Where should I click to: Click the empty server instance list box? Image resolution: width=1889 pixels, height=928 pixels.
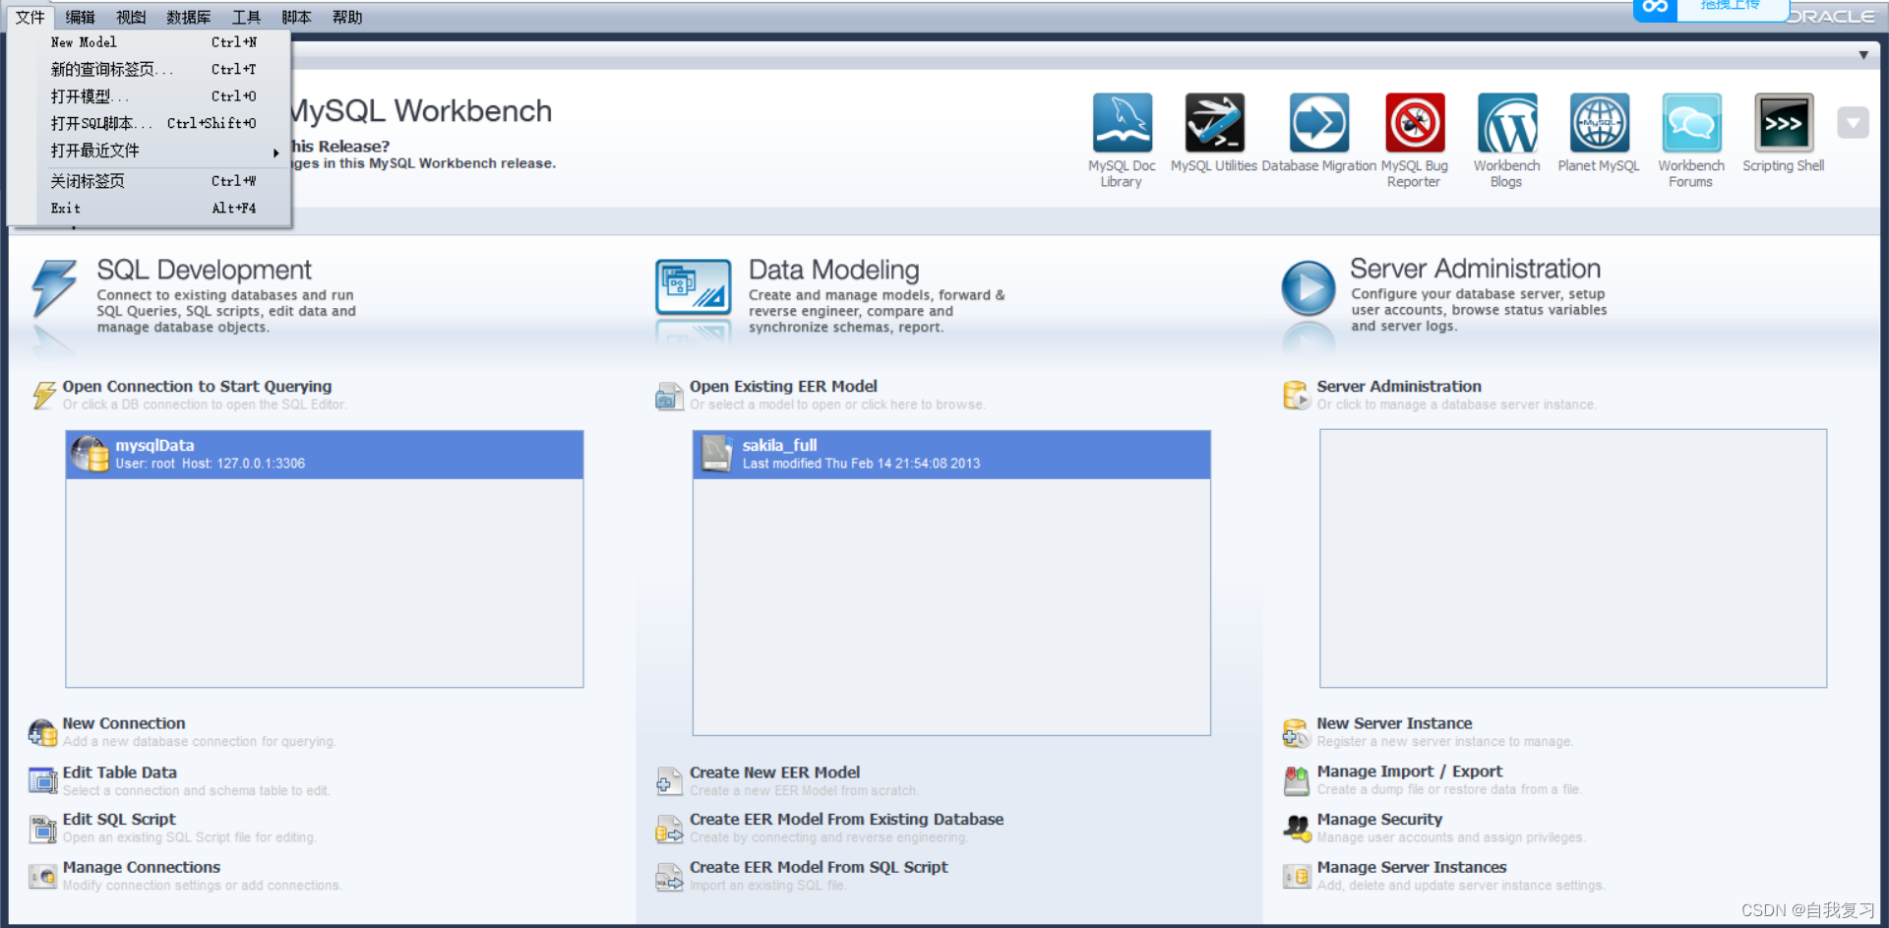(x=1572, y=558)
